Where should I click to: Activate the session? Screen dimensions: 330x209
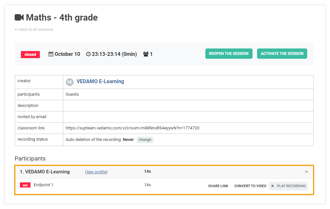[x=282, y=54]
